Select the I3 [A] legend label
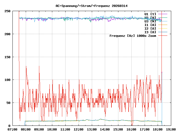This screenshot has height=133, width=177. click(x=150, y=32)
